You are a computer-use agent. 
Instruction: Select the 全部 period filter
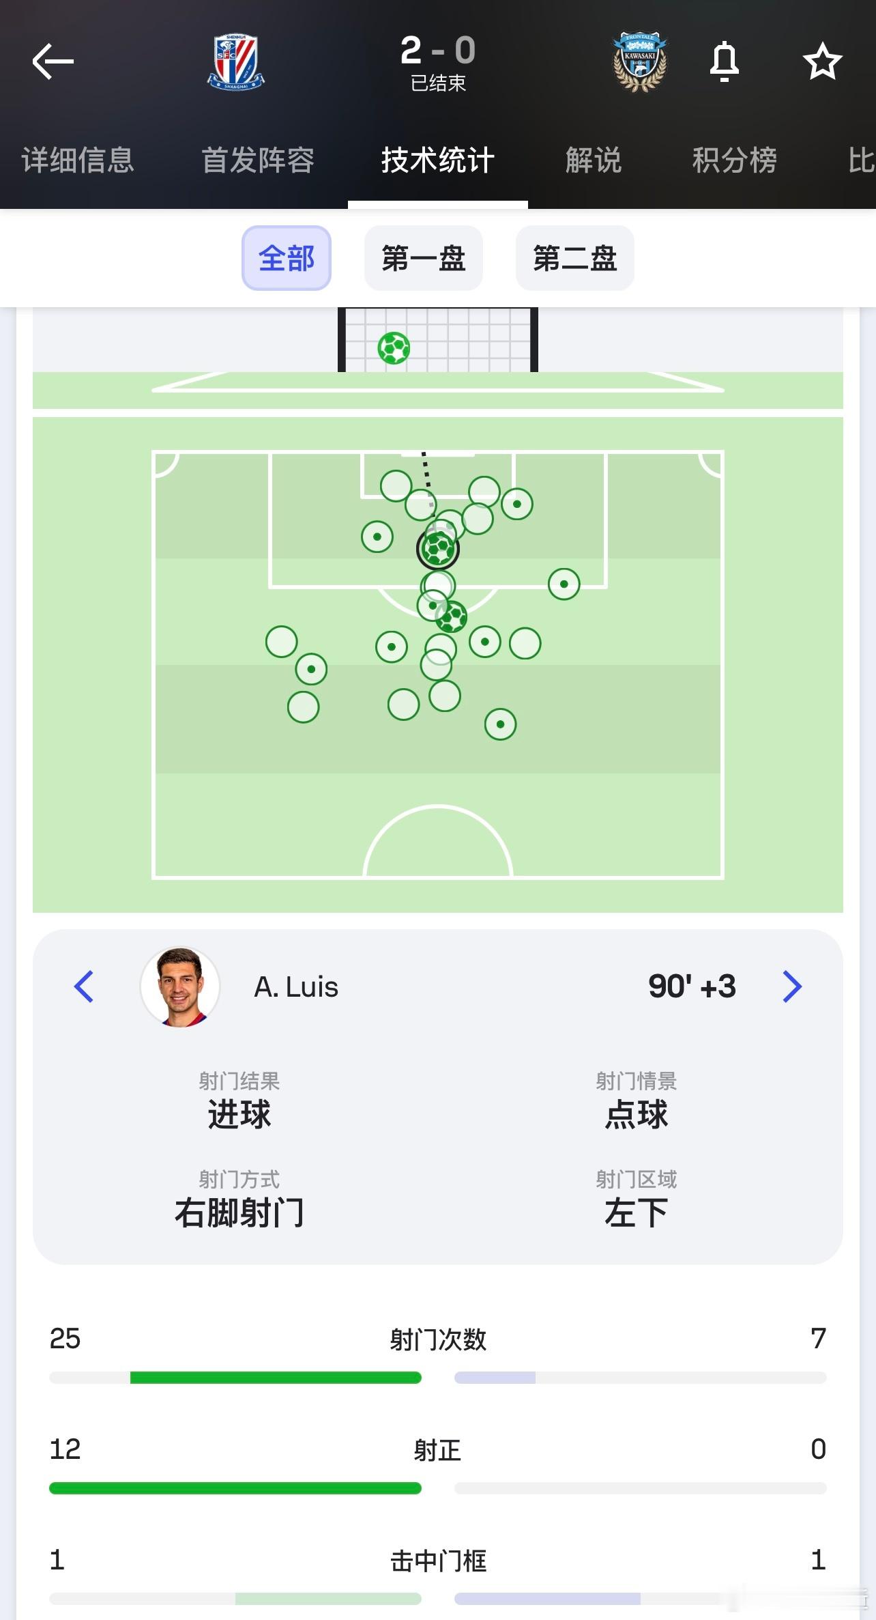click(287, 258)
